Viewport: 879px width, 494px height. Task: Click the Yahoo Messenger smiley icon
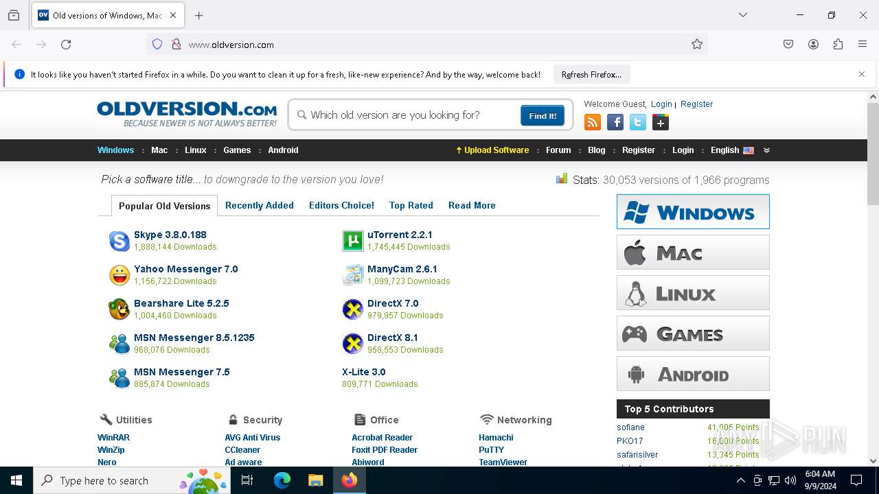119,275
